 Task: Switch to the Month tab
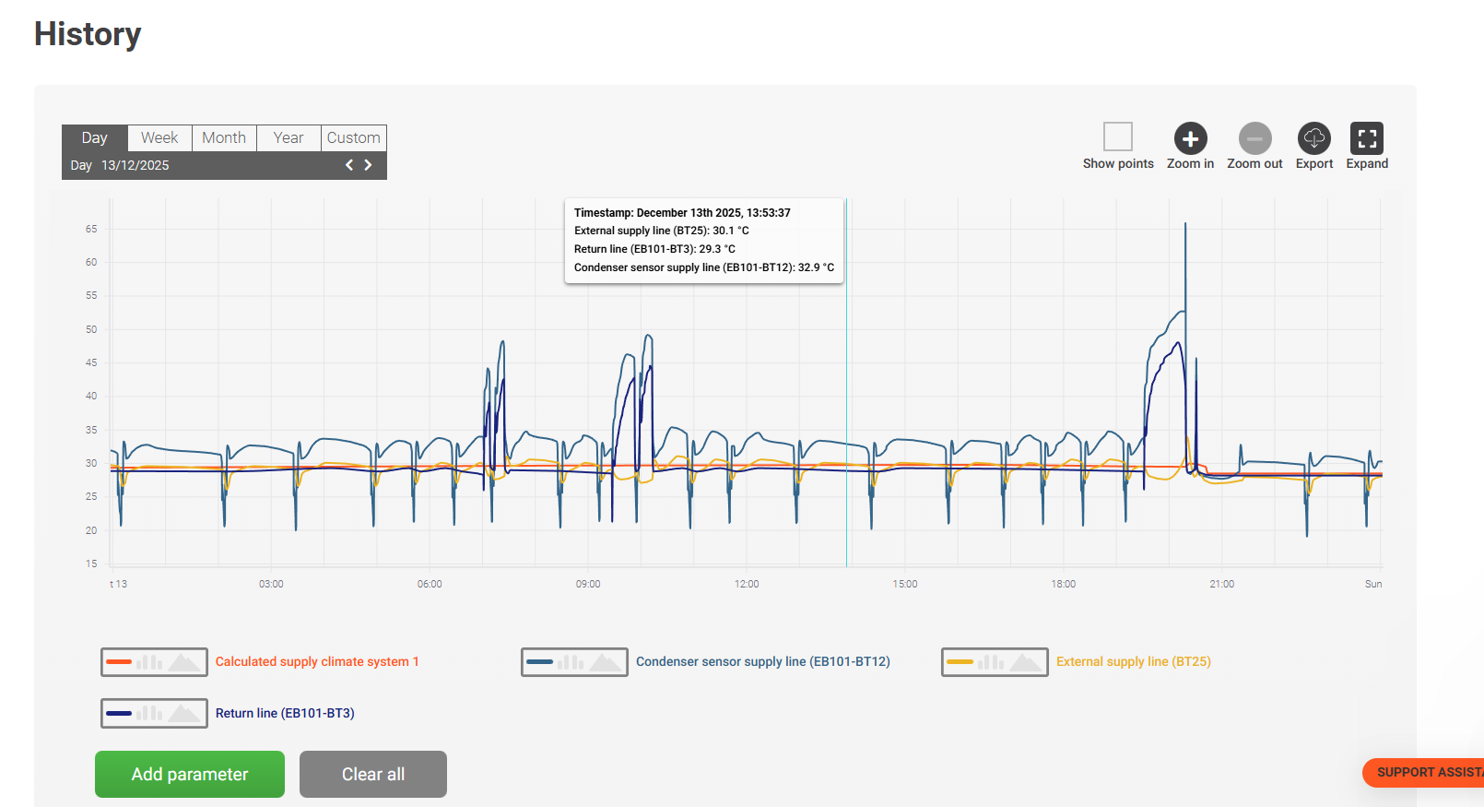(224, 138)
